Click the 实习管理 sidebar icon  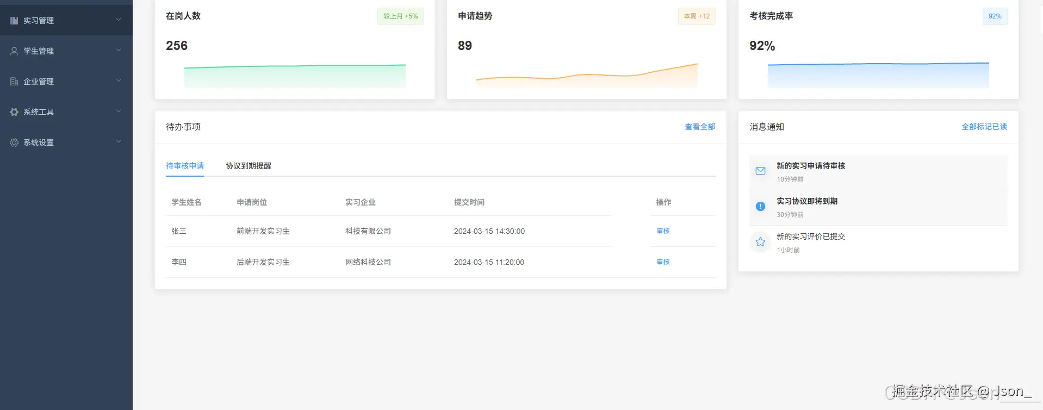14,21
